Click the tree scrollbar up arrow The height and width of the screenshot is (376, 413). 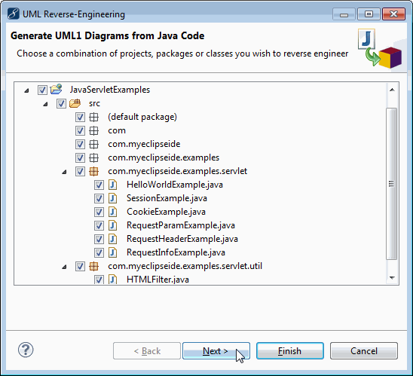392,90
